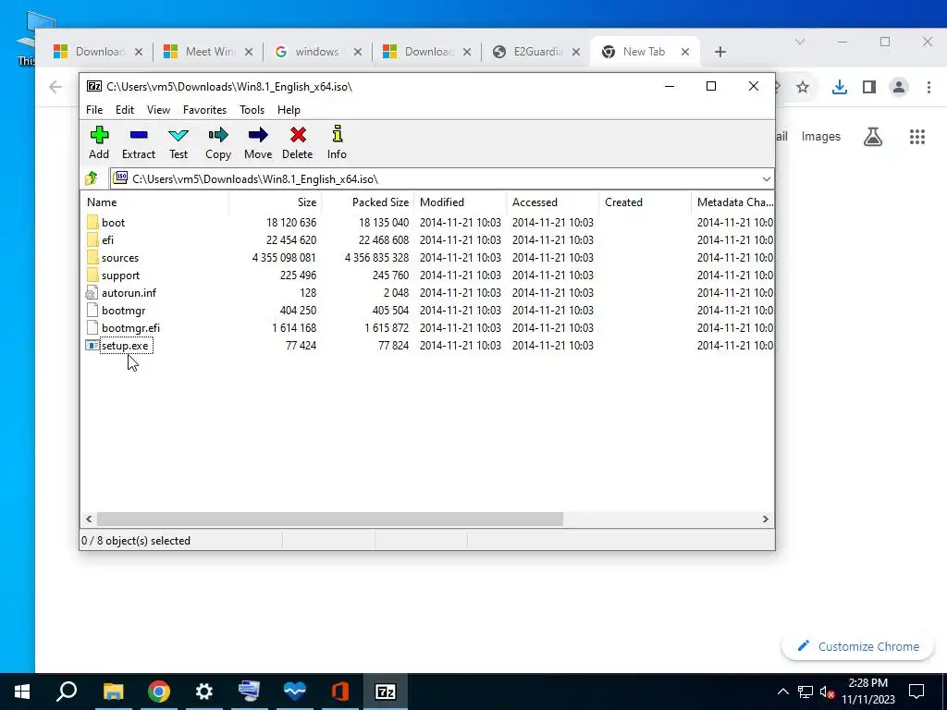Click the 7-Zip taskbar icon

(x=386, y=692)
